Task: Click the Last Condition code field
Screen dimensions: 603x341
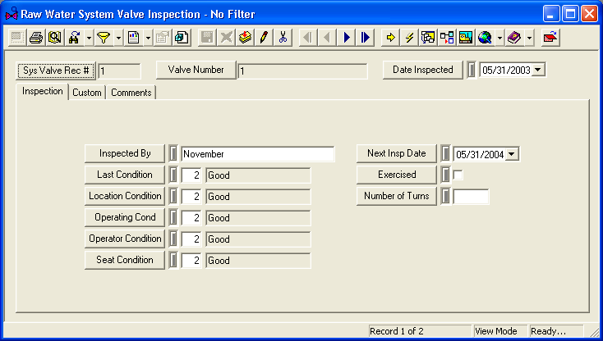Action: tap(191, 175)
